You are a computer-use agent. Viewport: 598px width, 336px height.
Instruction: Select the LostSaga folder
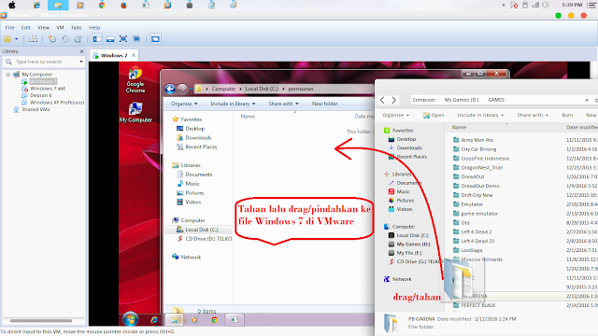click(472, 250)
